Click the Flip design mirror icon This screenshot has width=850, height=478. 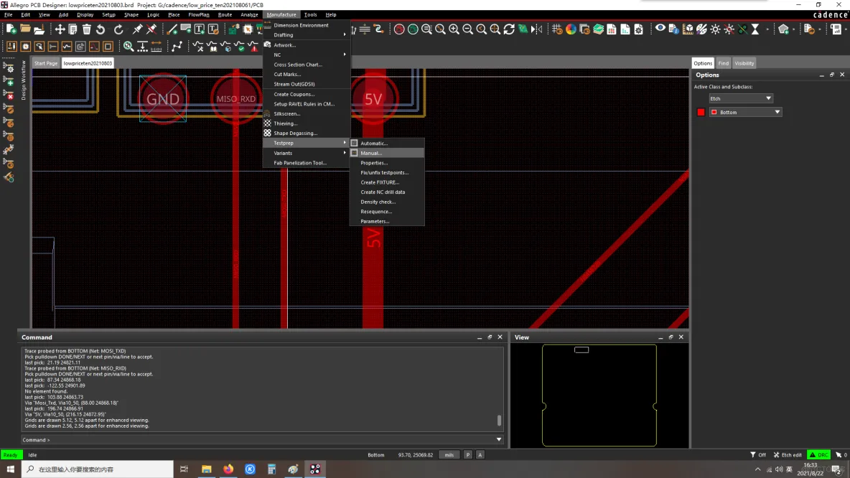[537, 29]
